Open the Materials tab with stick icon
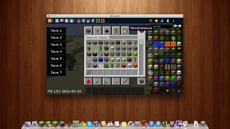The image size is (230, 129). tap(125, 81)
